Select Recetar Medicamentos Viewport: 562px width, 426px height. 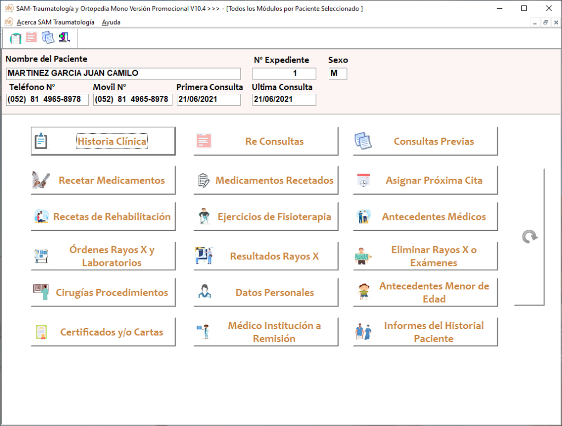click(103, 180)
